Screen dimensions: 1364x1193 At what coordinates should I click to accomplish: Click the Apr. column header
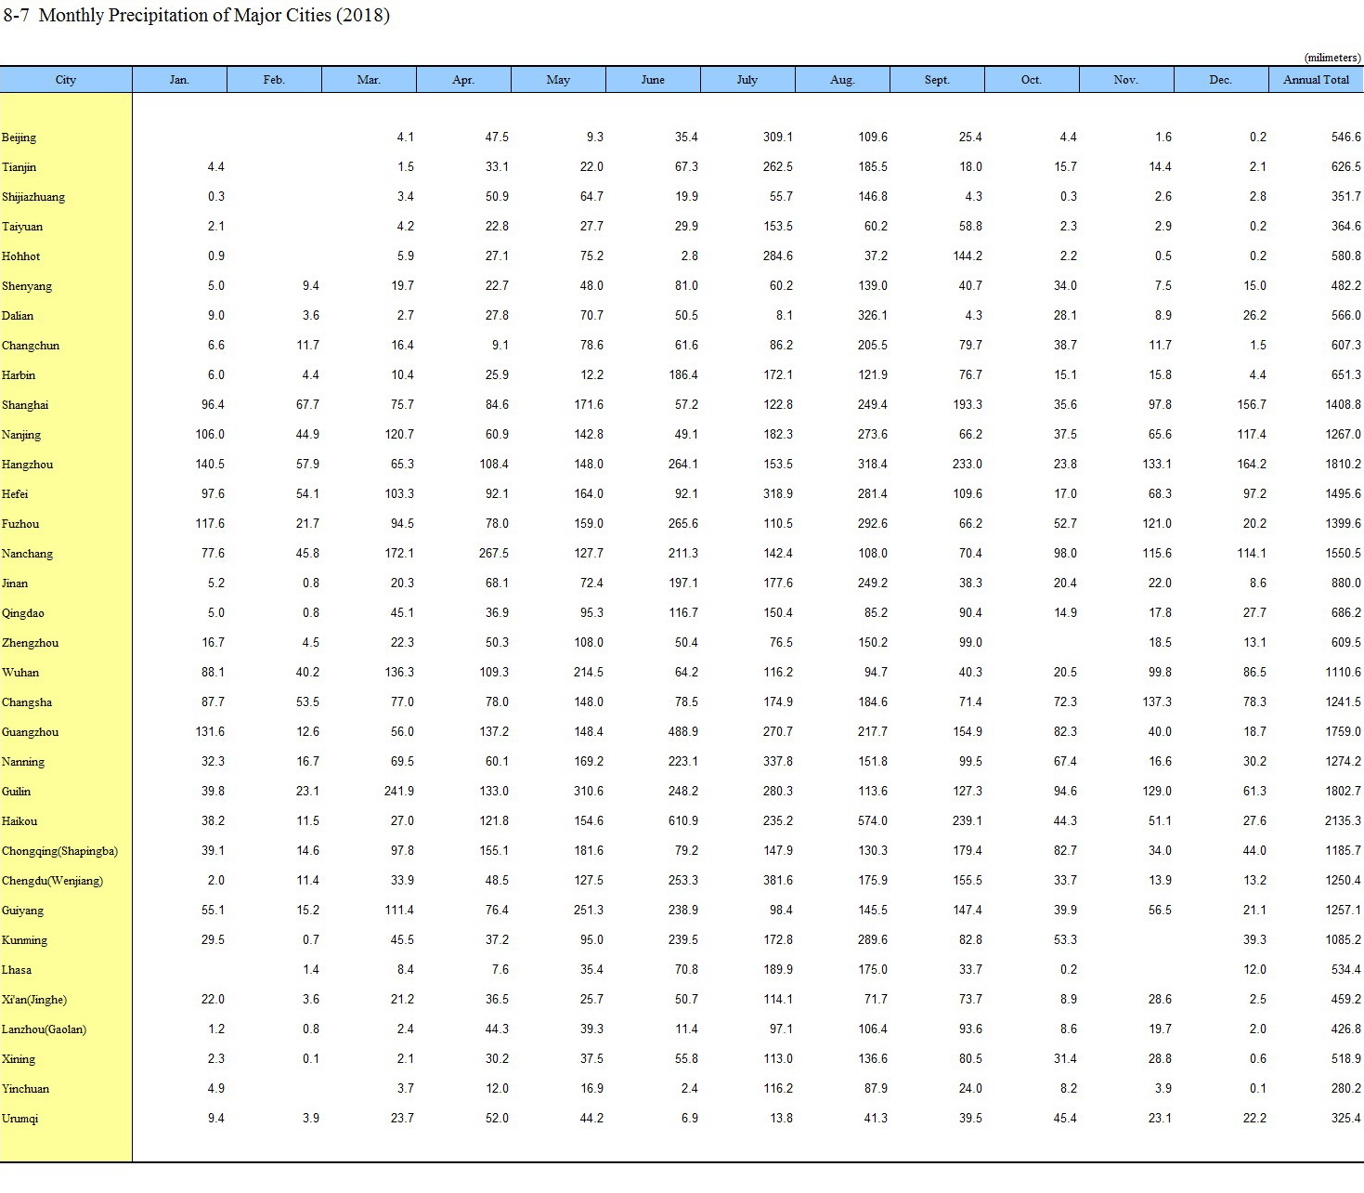(463, 80)
